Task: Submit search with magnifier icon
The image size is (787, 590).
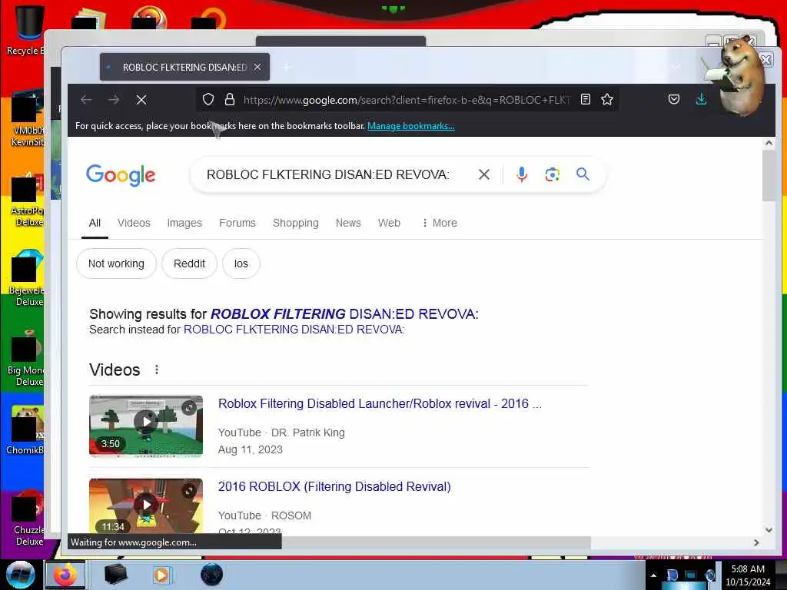Action: pyautogui.click(x=583, y=174)
